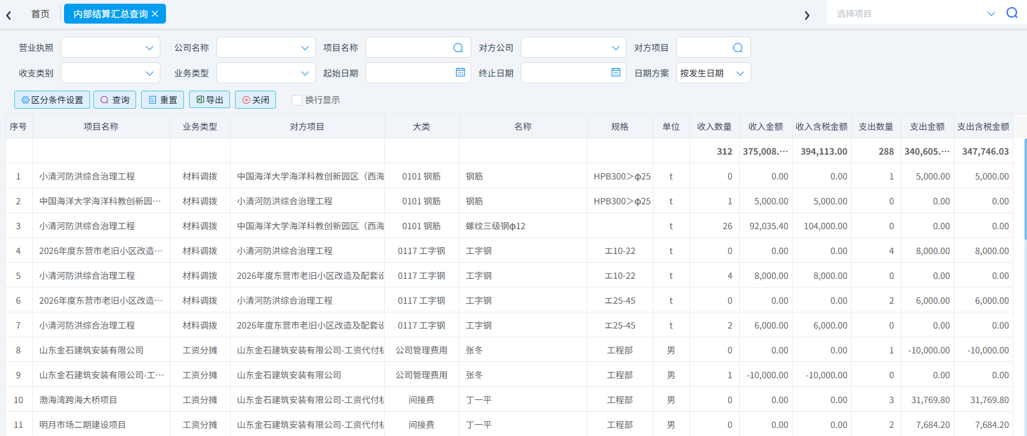Screen dimensions: 1027x436
Task: Click 明月市场二期建设项目 in row 11
Action: (83, 425)
